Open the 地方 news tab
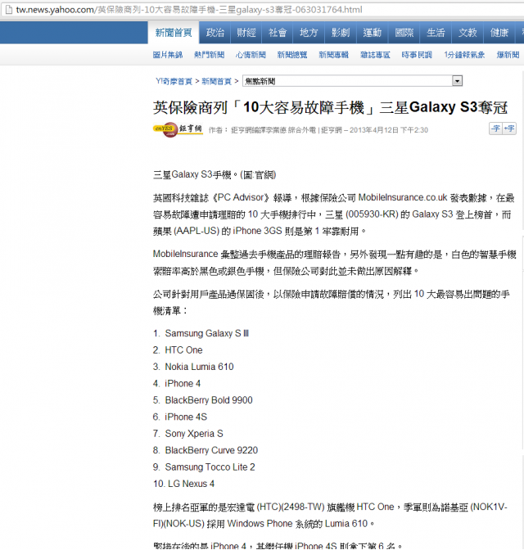Viewport: 524px width, 550px height. click(309, 33)
